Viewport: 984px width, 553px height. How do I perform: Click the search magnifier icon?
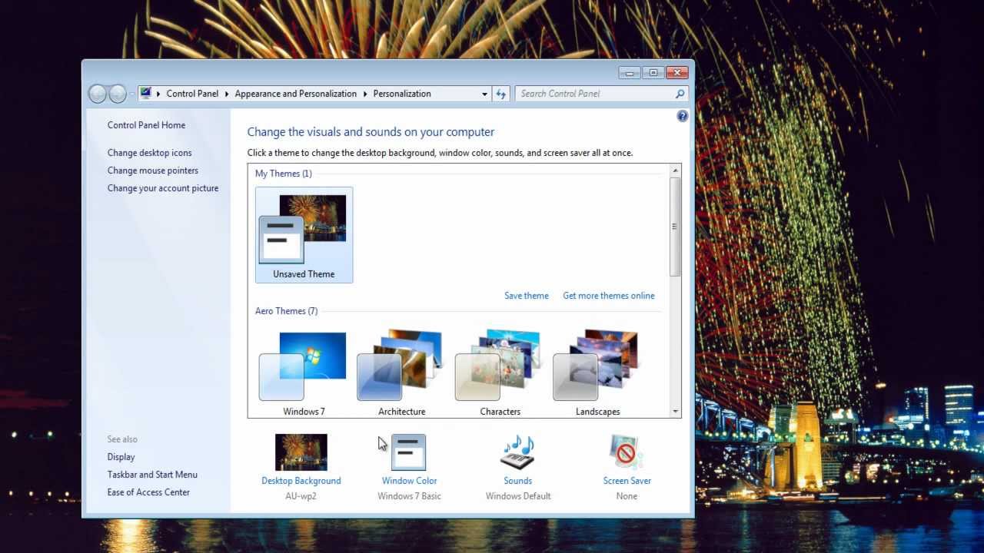point(680,94)
